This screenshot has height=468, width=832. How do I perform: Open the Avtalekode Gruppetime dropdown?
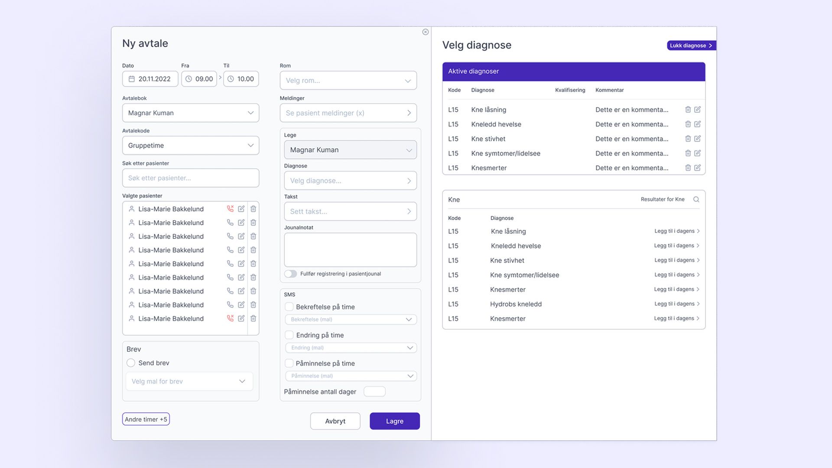tap(191, 146)
